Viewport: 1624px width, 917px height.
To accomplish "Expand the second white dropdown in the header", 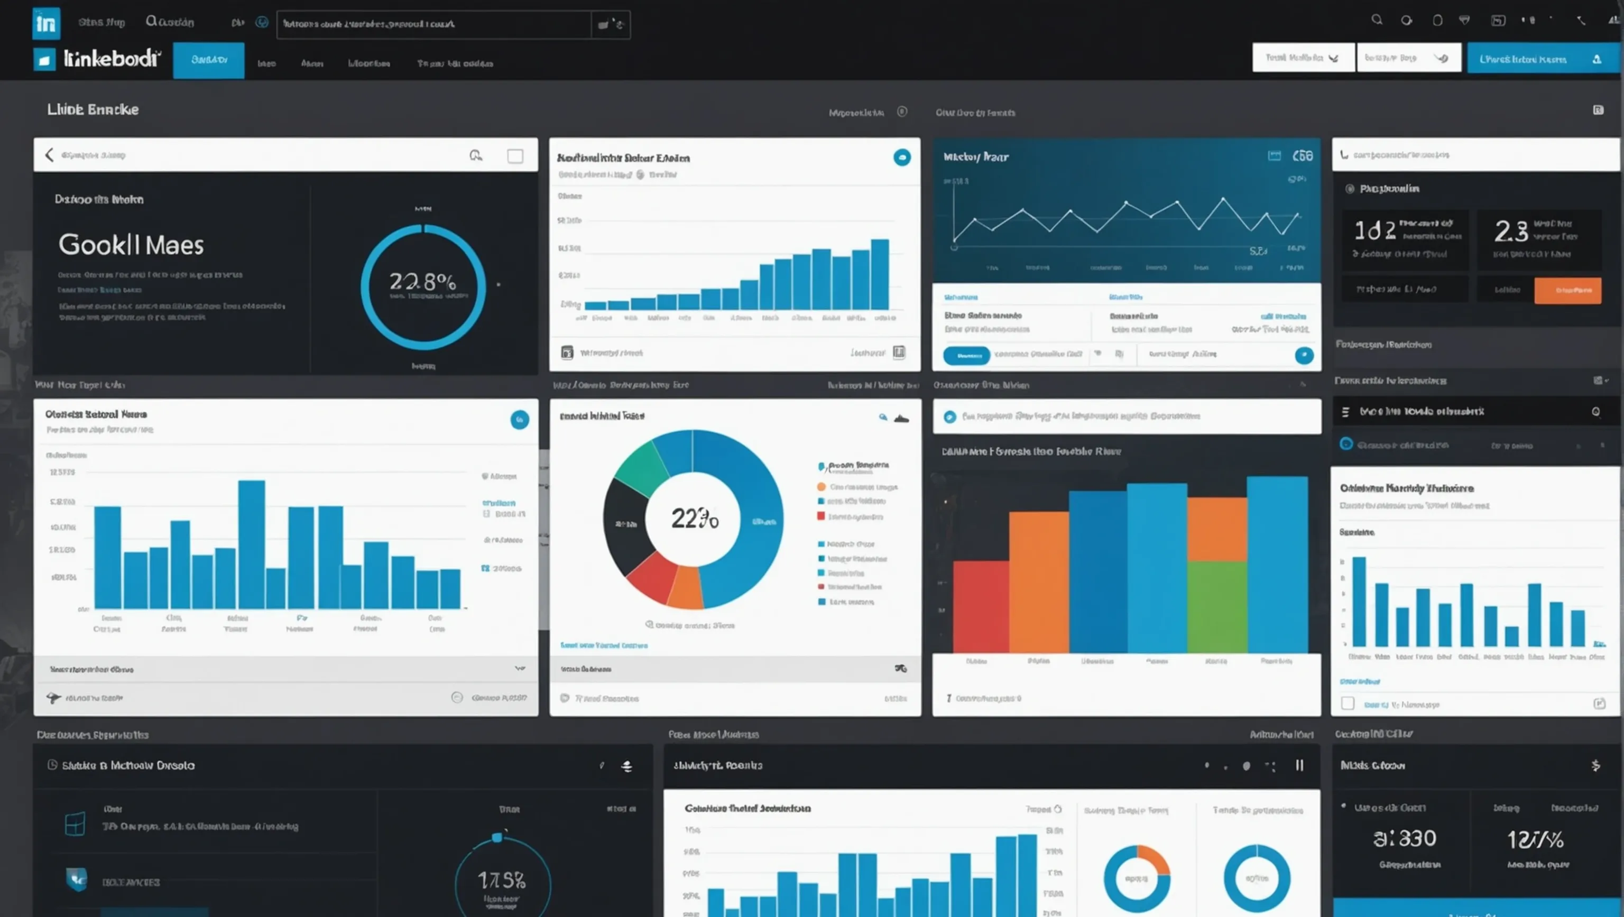I will (1409, 58).
